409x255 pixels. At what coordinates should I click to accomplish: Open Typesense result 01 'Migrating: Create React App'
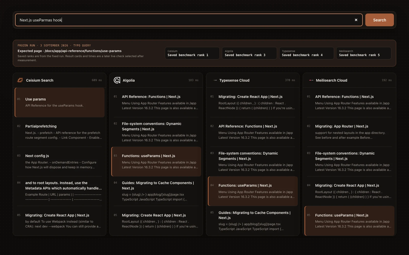tap(253, 102)
